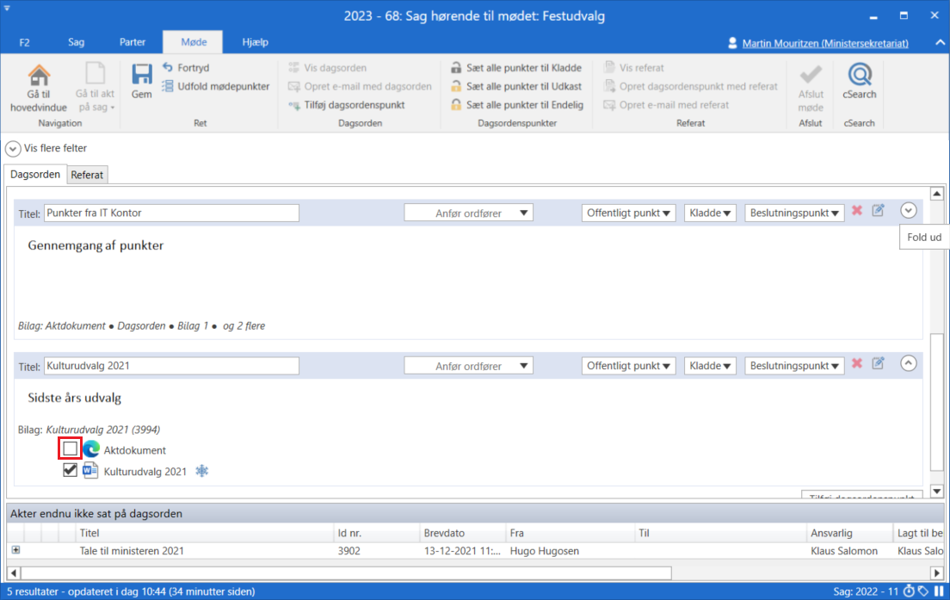Switch to the Referat tab
The height and width of the screenshot is (600, 950).
87,175
